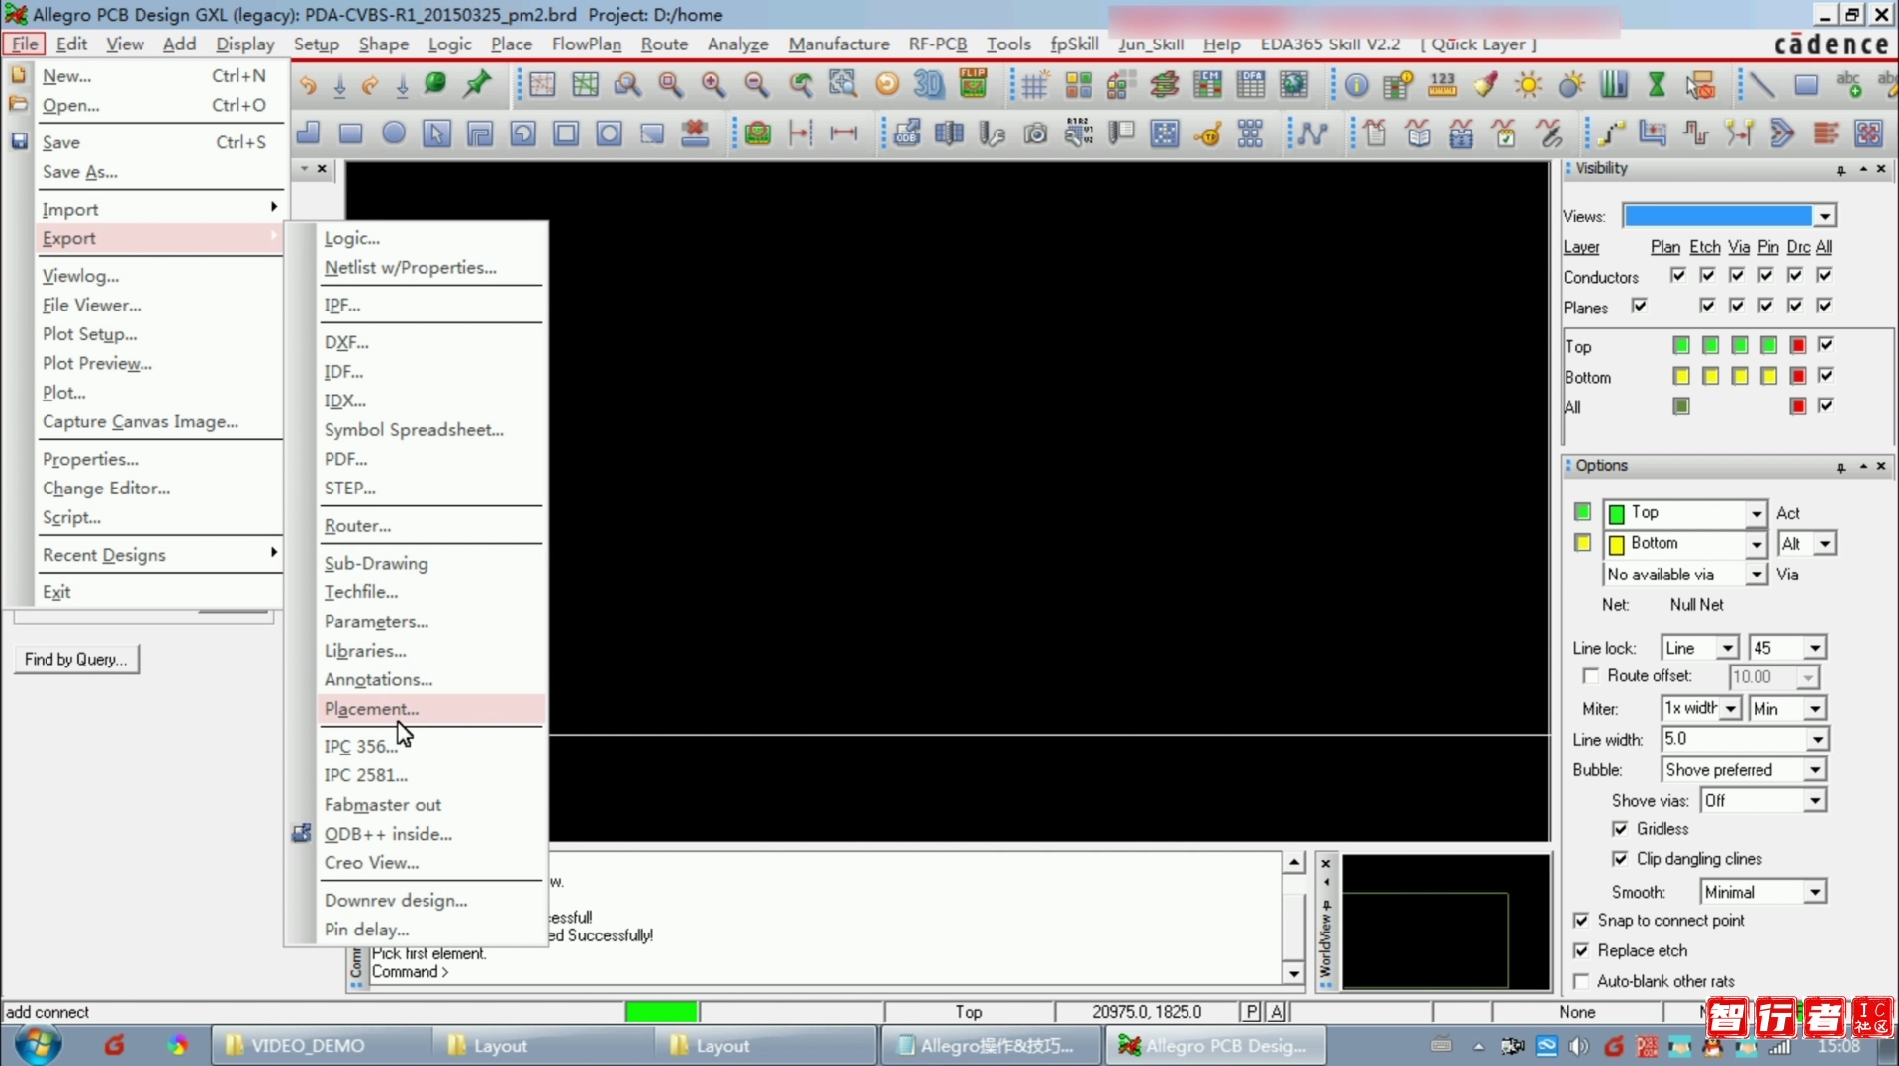1899x1066 pixels.
Task: Click the Bottom layer Plan color swatch
Action: click(x=1680, y=376)
